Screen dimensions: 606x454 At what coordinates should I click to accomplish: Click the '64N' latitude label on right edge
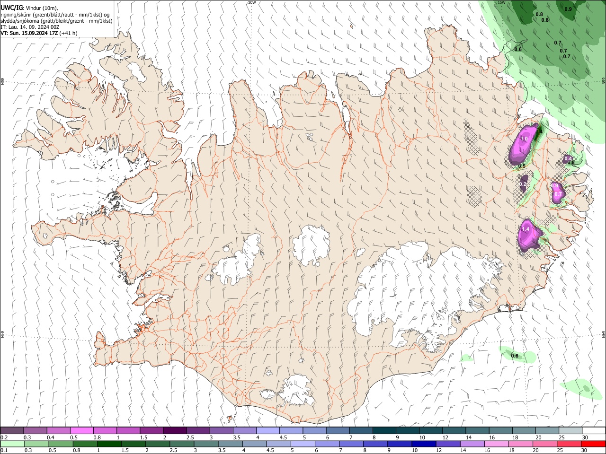point(604,334)
